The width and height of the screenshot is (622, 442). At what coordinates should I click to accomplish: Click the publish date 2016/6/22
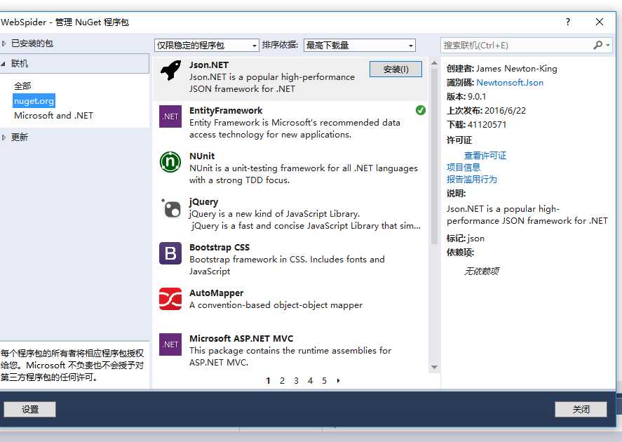tap(505, 111)
